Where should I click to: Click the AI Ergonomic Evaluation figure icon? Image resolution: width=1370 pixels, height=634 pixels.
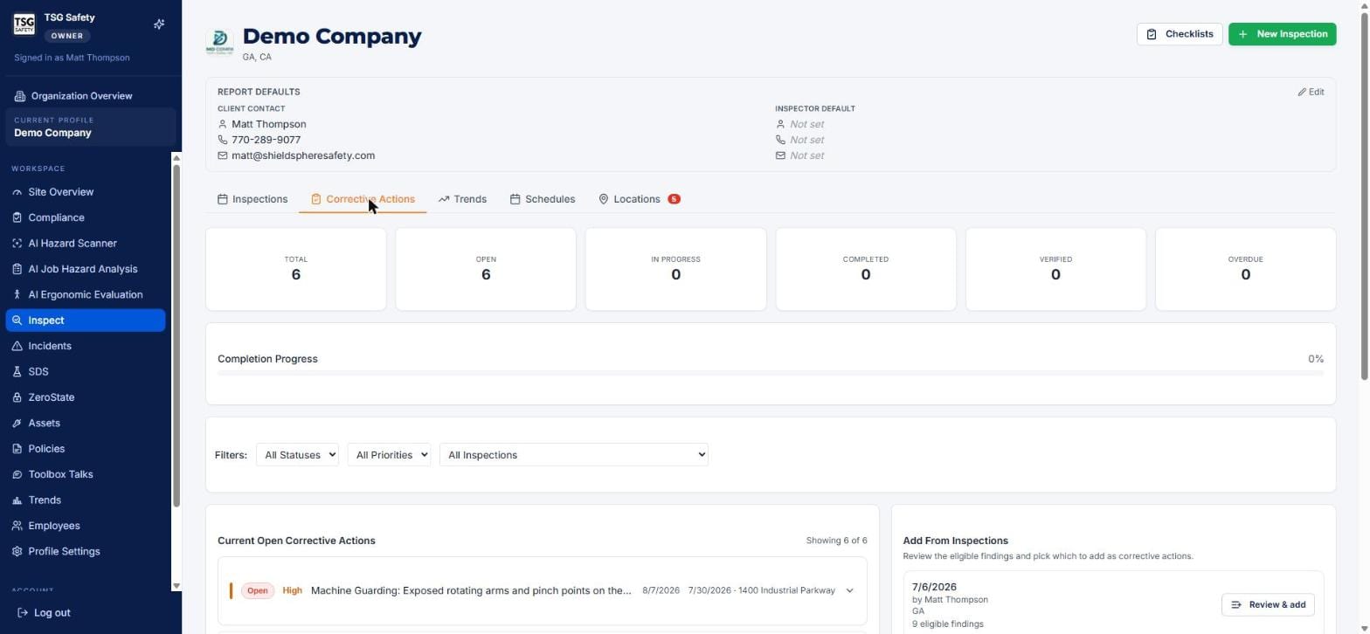17,295
